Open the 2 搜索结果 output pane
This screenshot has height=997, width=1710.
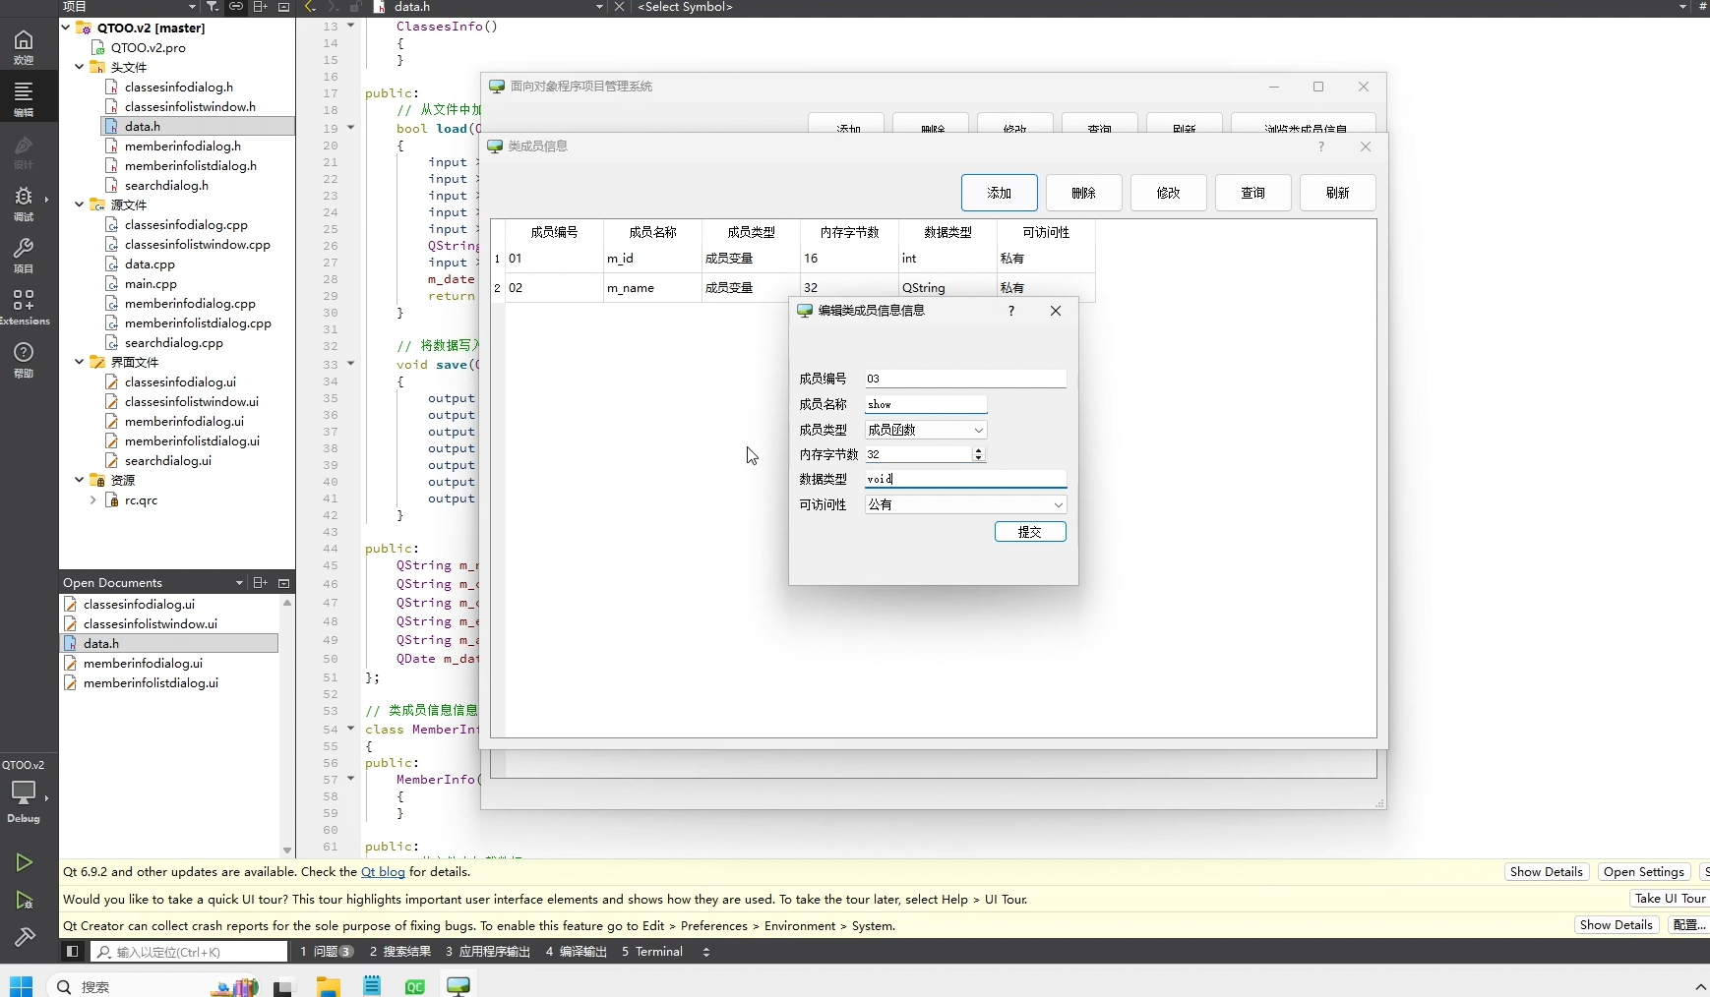tap(400, 952)
